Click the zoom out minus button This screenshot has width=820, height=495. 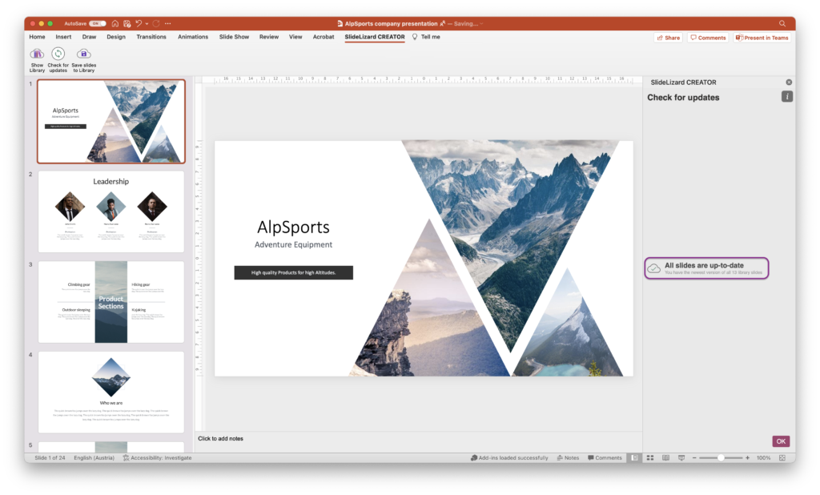coord(694,458)
